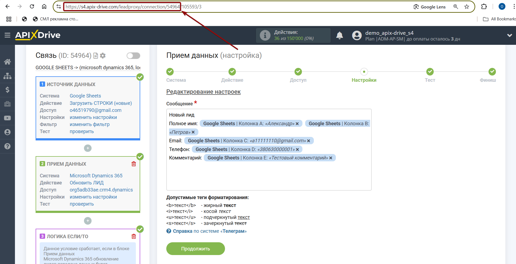This screenshot has height=264, width=516.
Task: Click the ApiX-Drive logo
Action: tap(38, 35)
